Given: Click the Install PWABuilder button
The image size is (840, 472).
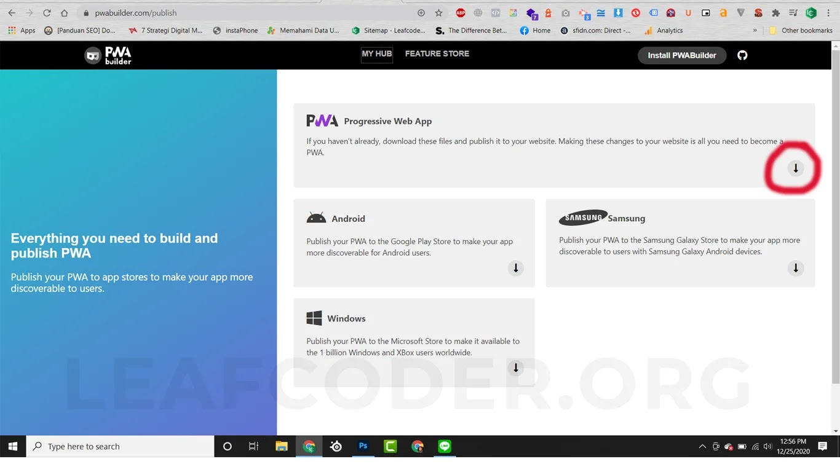Looking at the screenshot, I should [x=682, y=55].
